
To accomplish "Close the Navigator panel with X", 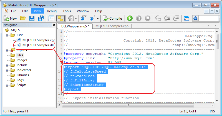I will tap(54, 25).
